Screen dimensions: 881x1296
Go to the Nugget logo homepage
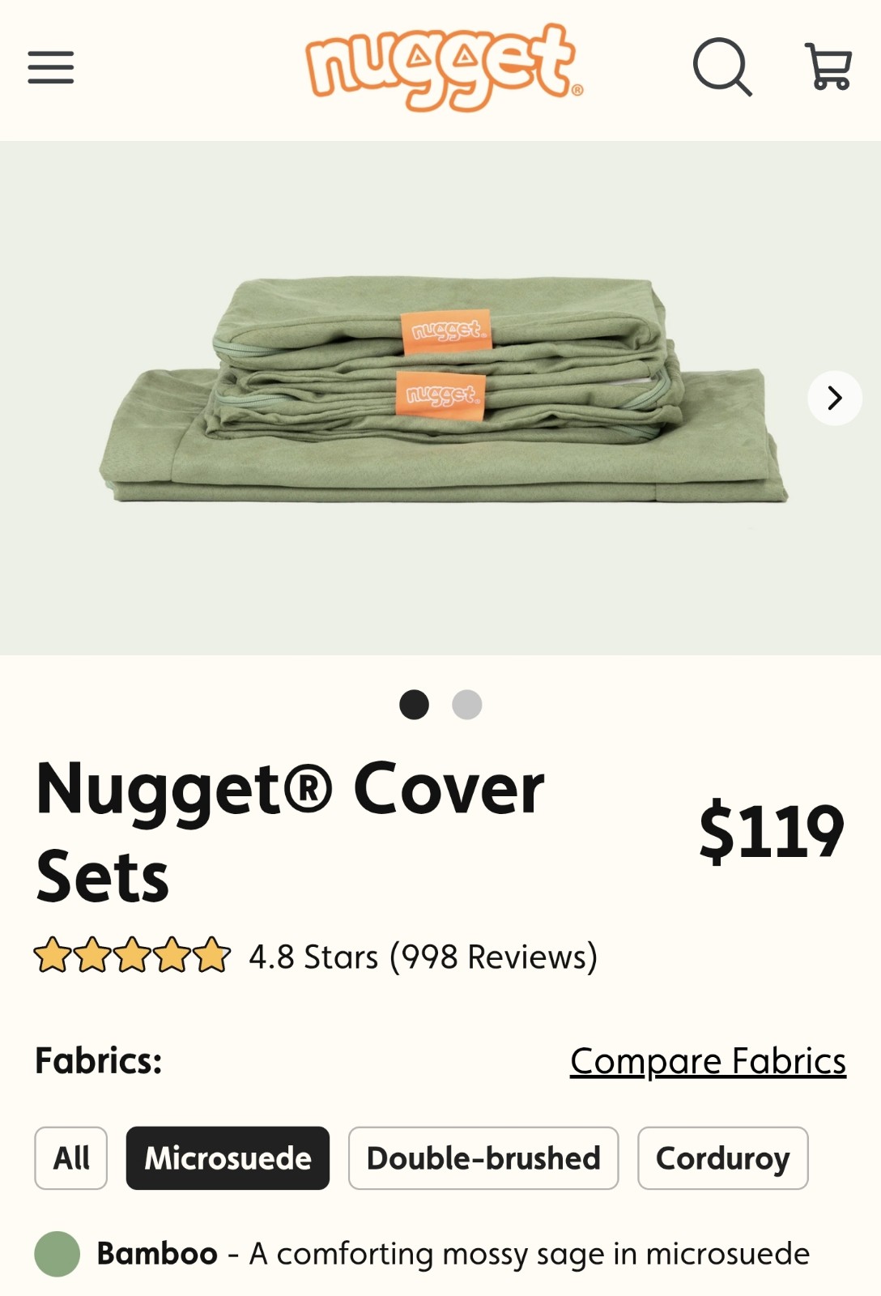point(444,67)
